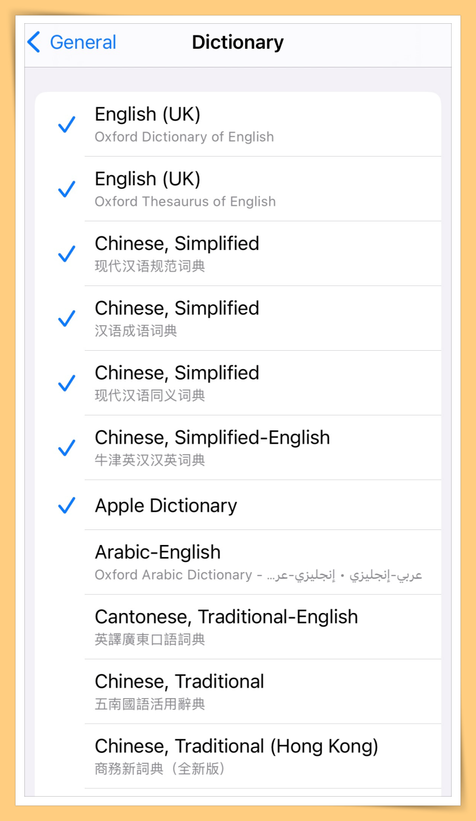Tap the 牛津英汉汉英词典 subtitle

150,460
